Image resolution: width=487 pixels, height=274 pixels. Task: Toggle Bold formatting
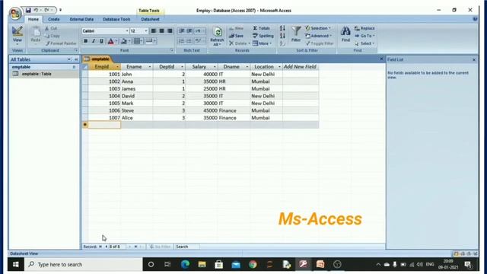click(x=86, y=41)
